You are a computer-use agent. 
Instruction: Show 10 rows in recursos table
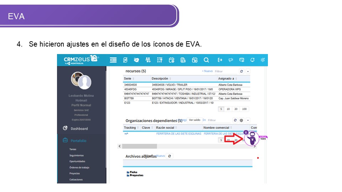tap(228, 109)
